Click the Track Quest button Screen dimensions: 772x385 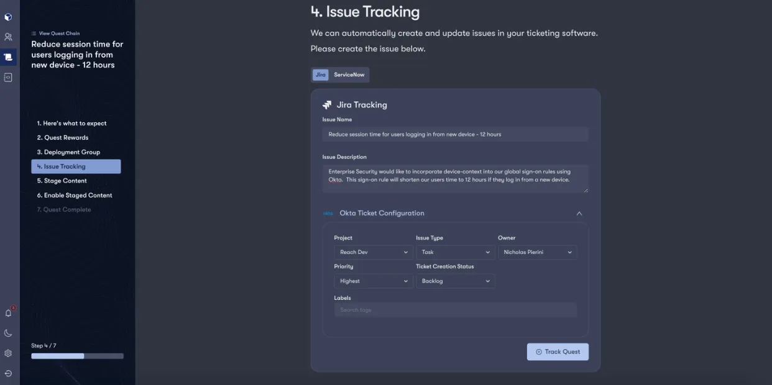(558, 351)
